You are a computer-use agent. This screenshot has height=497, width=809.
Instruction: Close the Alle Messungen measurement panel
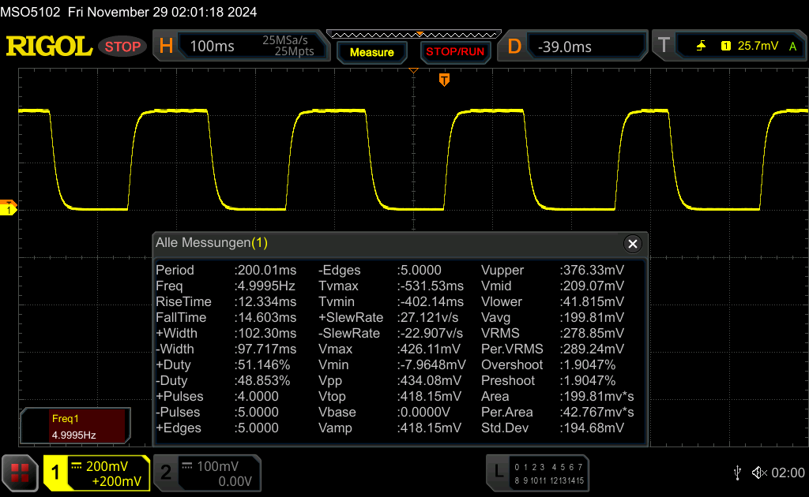click(632, 244)
